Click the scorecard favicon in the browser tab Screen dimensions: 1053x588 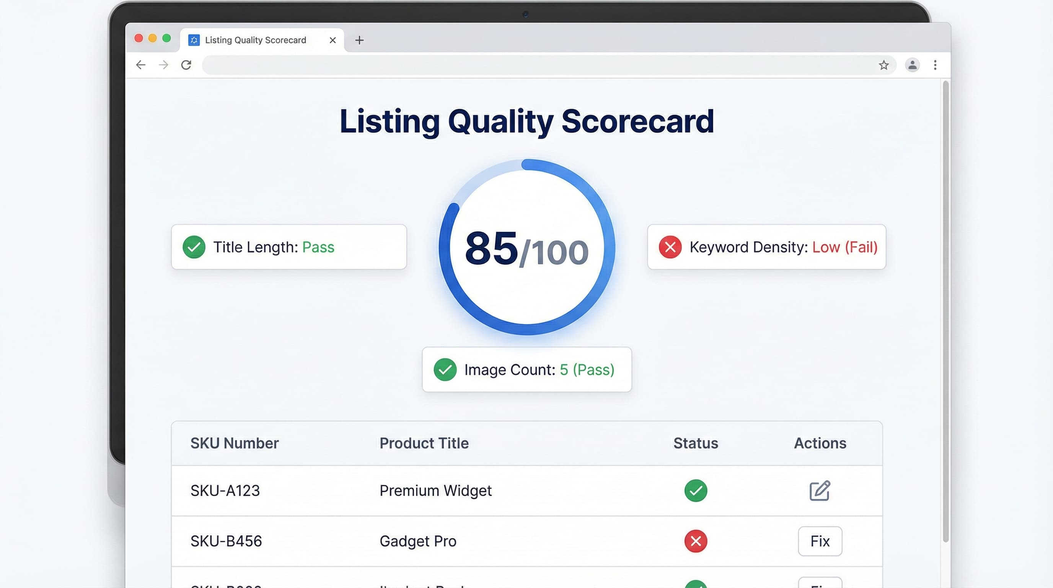(x=194, y=40)
